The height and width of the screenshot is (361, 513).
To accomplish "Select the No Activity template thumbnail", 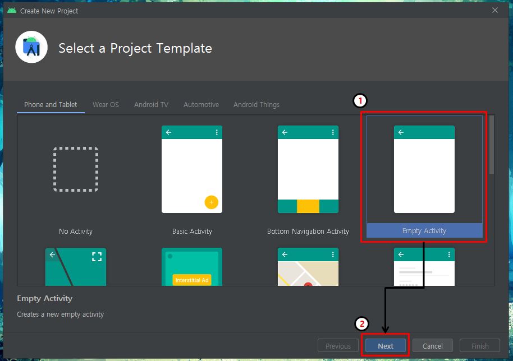I will [x=76, y=169].
